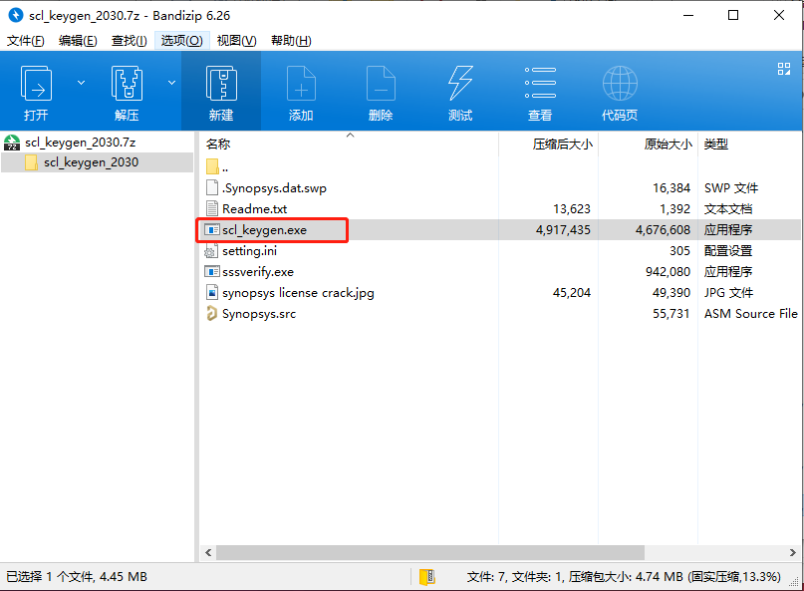
Task: Click the Code page (代码页) globe icon
Action: pos(620,83)
